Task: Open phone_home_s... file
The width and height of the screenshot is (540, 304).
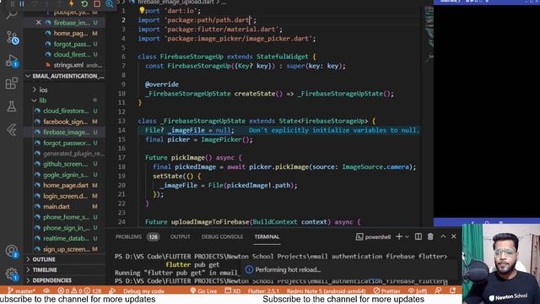Action: (x=65, y=217)
